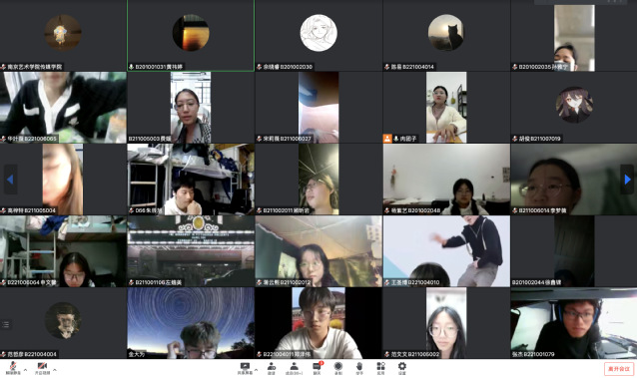Start recording with the record icon
Viewport: 637px width, 378px height.
(x=338, y=368)
